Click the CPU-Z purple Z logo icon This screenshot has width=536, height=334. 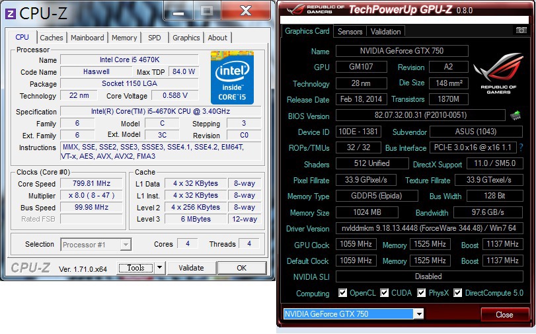click(11, 14)
